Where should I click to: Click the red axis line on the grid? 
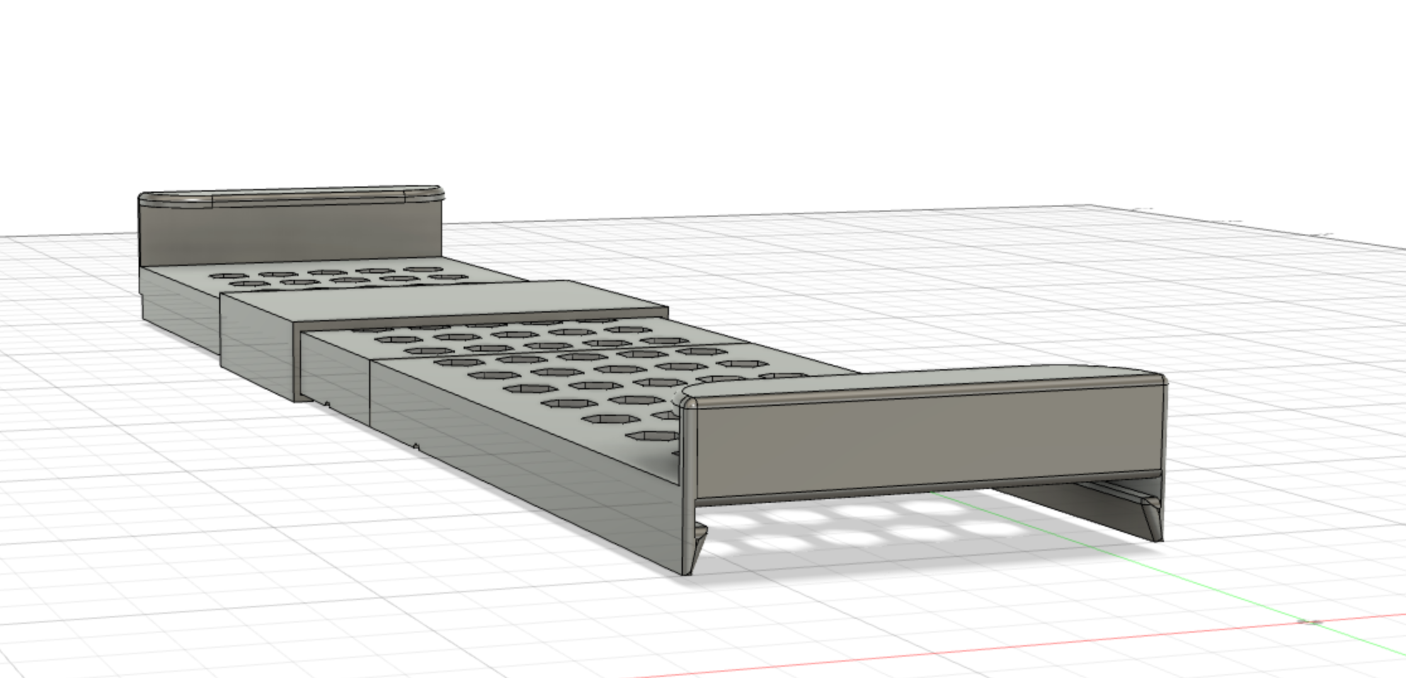coord(945,649)
